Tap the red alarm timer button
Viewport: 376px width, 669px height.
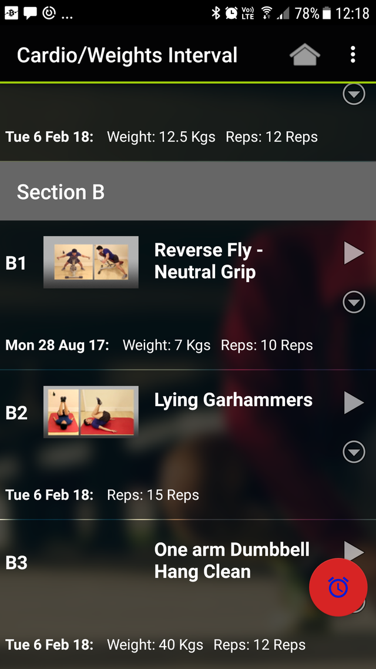tap(338, 587)
